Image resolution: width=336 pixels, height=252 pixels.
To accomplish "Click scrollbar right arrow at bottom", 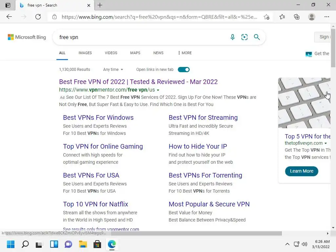I will click(327, 233).
